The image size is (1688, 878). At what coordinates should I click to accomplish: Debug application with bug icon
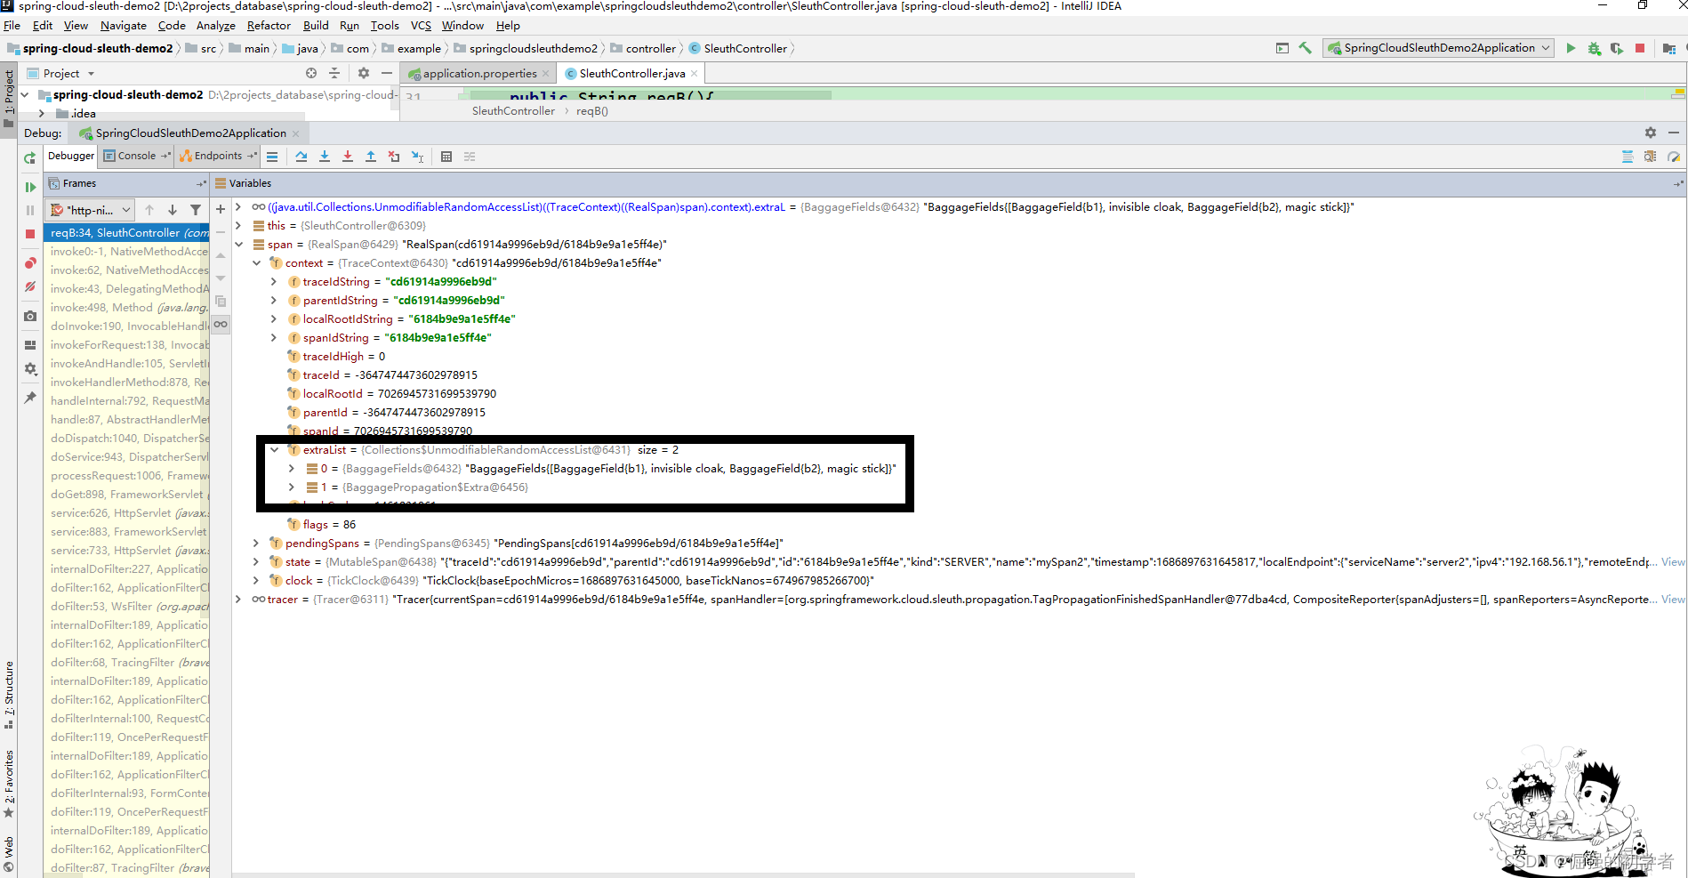click(x=1594, y=48)
